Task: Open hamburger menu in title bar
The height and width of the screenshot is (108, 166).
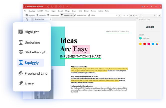Action: click(x=147, y=7)
